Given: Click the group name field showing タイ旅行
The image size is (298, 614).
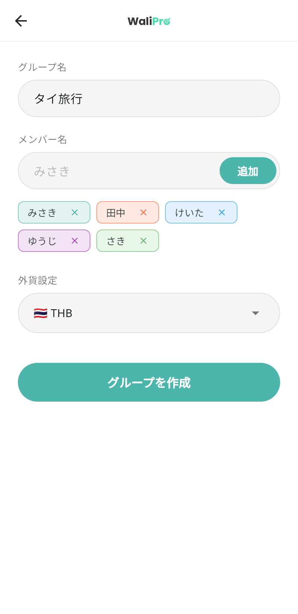Looking at the screenshot, I should (149, 98).
